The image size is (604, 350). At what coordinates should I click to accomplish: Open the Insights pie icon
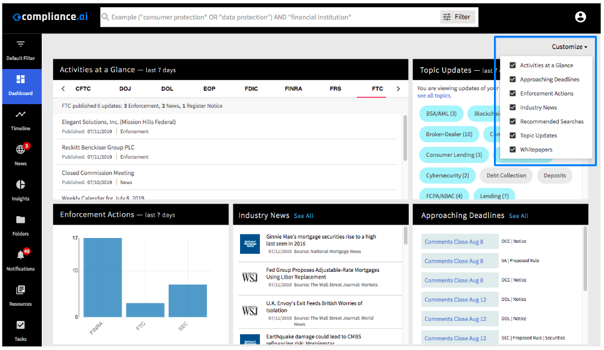click(21, 185)
